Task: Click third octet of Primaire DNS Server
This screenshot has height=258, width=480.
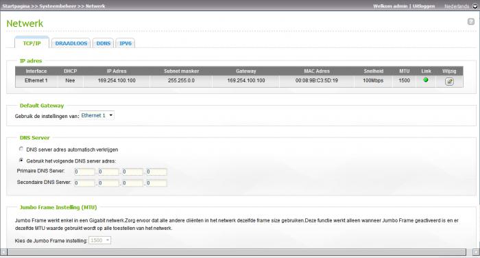Action: coord(132,172)
